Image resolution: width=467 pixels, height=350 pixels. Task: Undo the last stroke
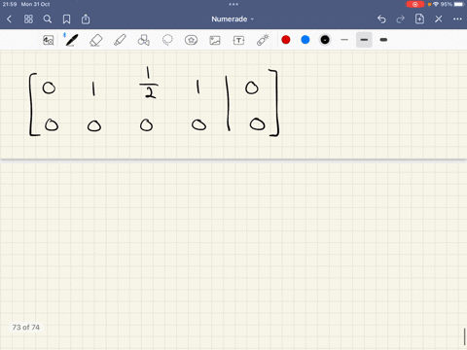tap(381, 19)
